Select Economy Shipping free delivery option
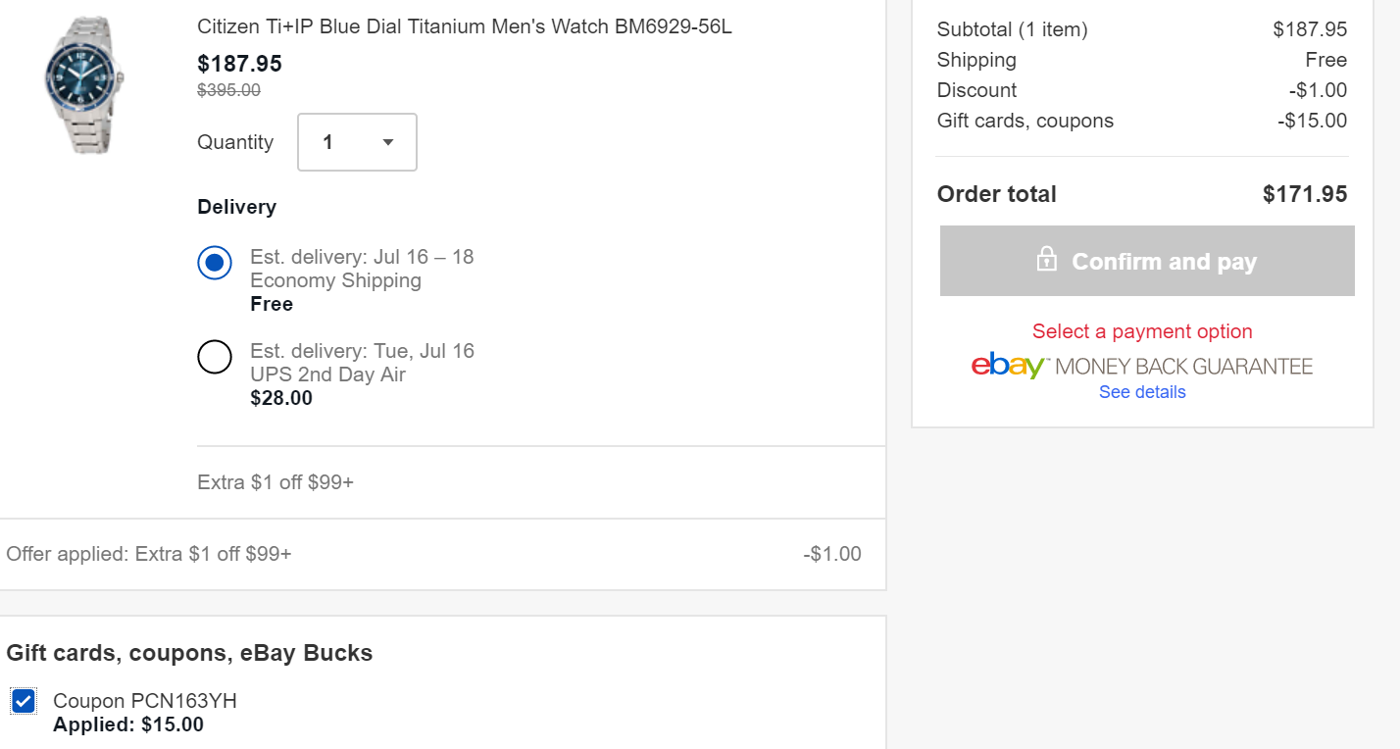The width and height of the screenshot is (1400, 749). click(x=215, y=263)
